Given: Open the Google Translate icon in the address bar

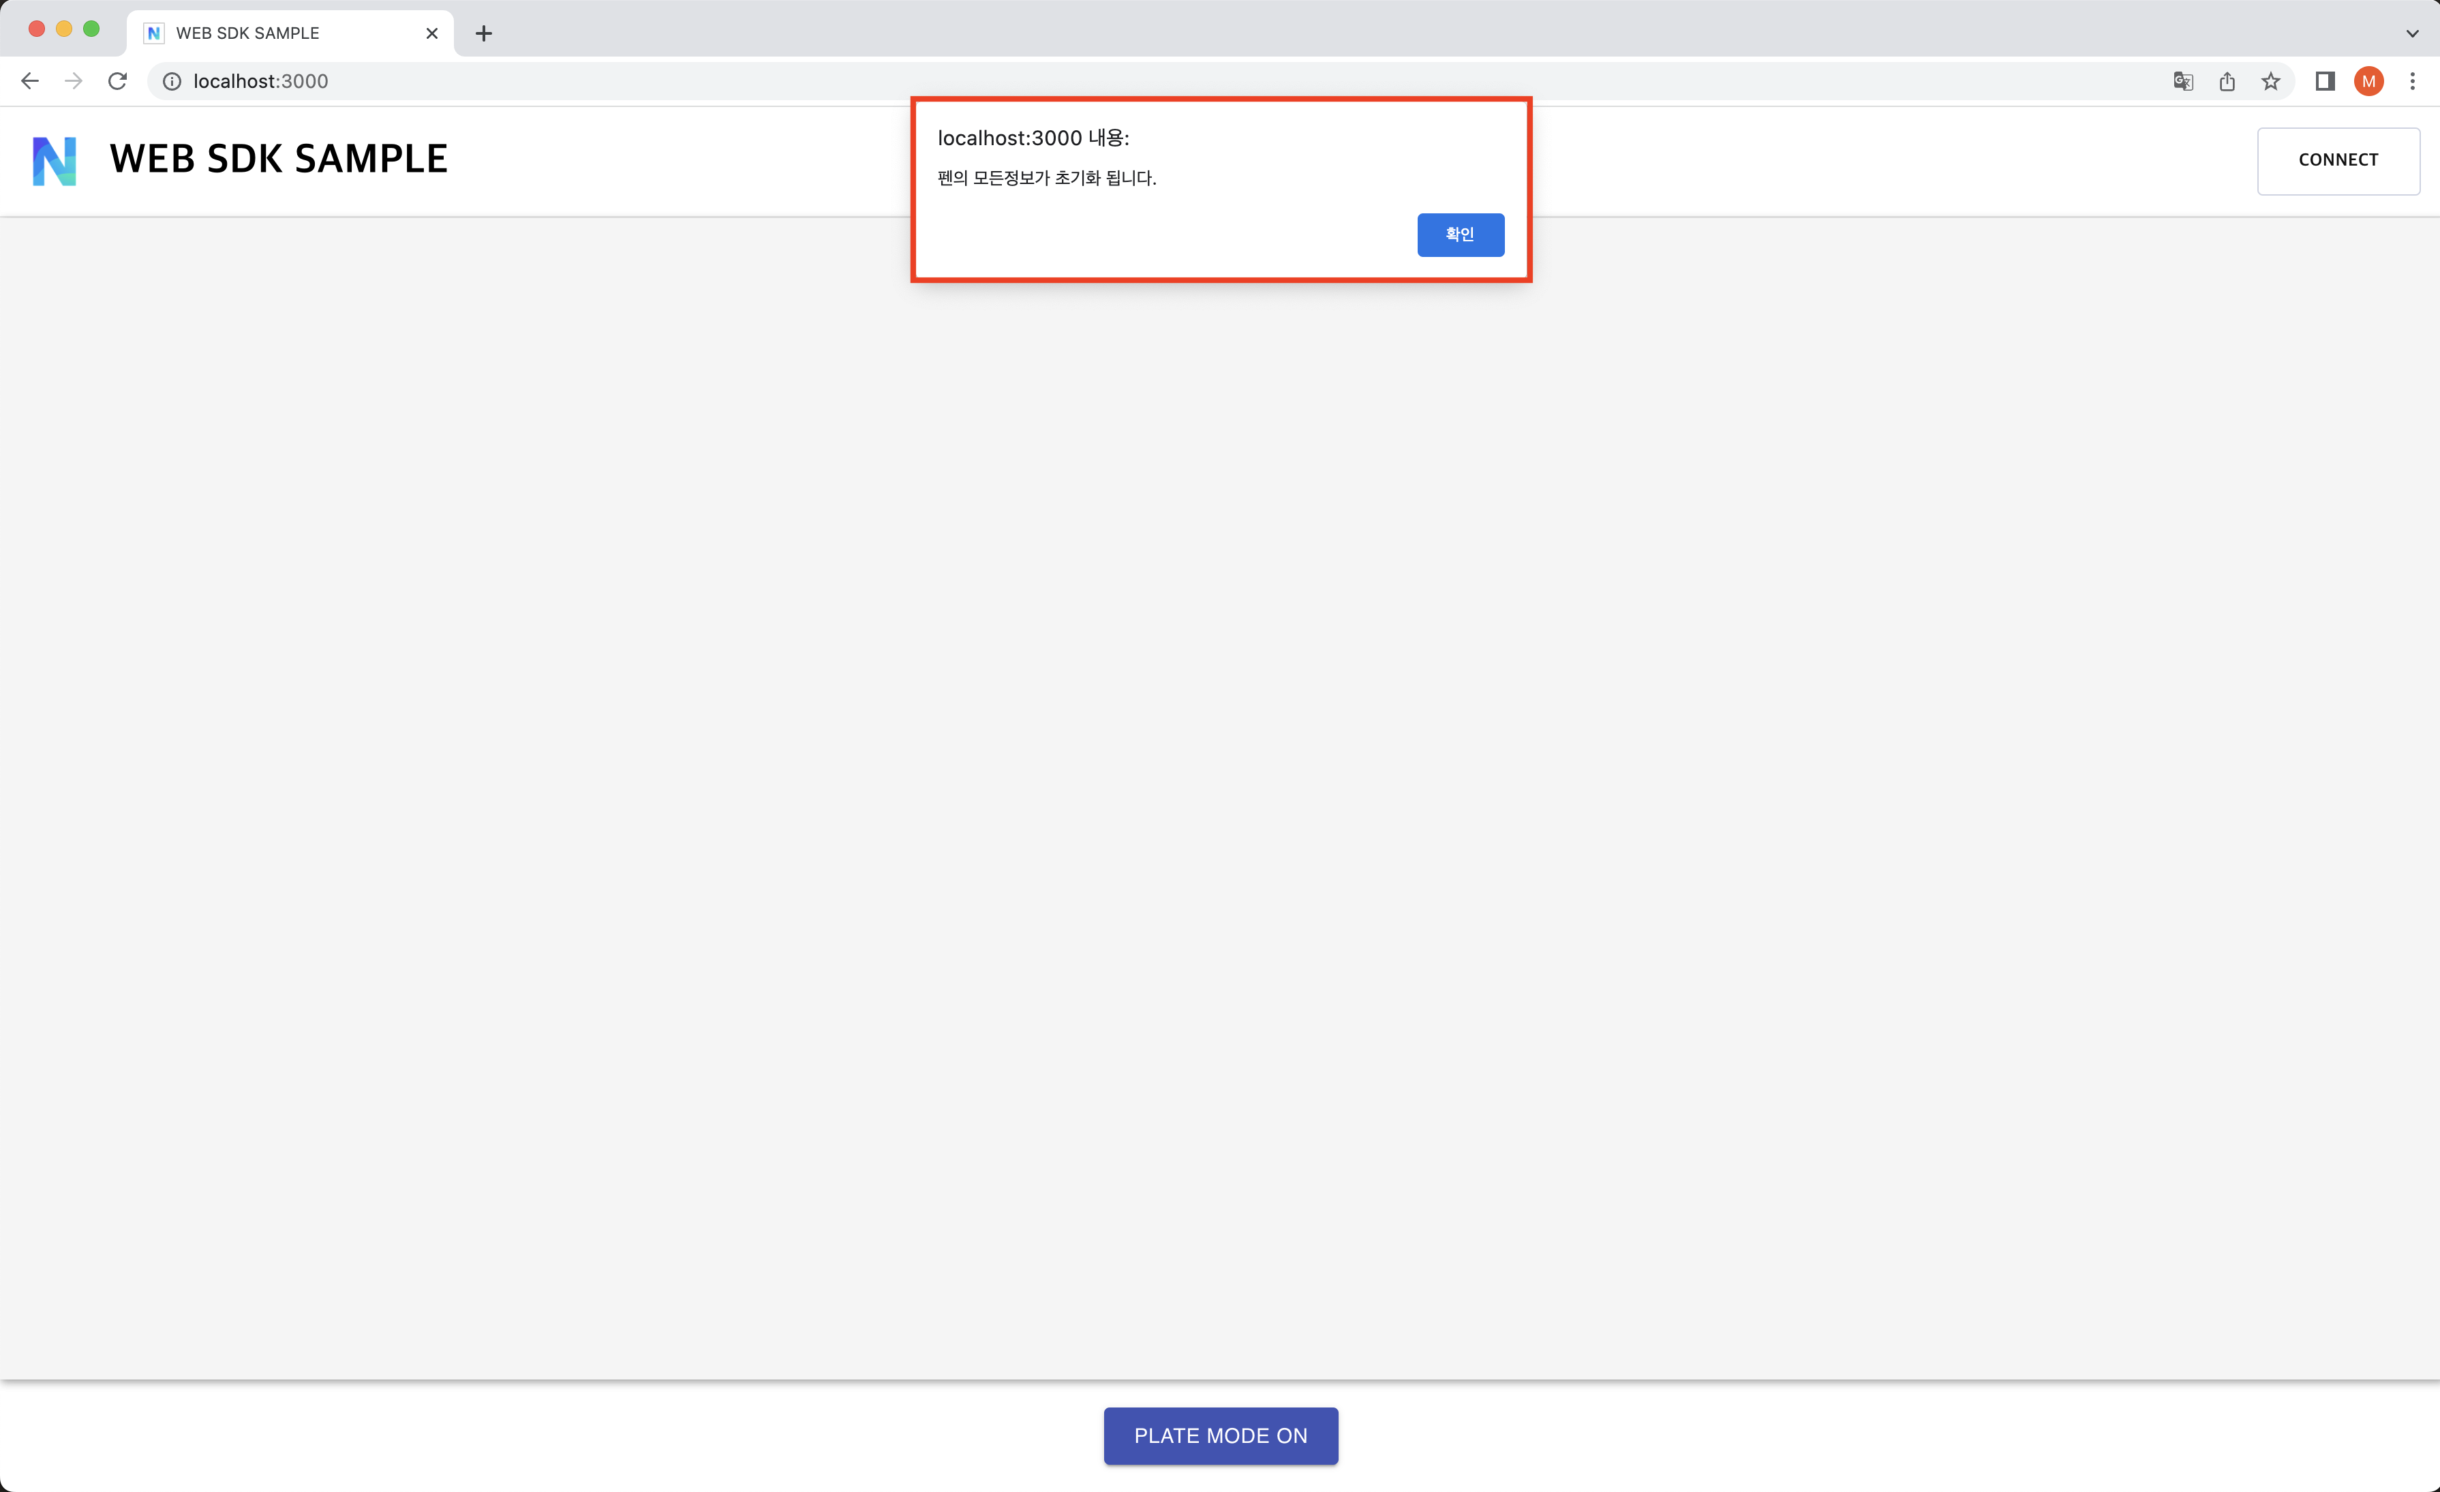Looking at the screenshot, I should coord(2182,81).
